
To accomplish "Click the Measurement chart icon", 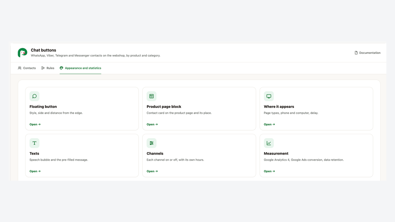I will coord(269,143).
